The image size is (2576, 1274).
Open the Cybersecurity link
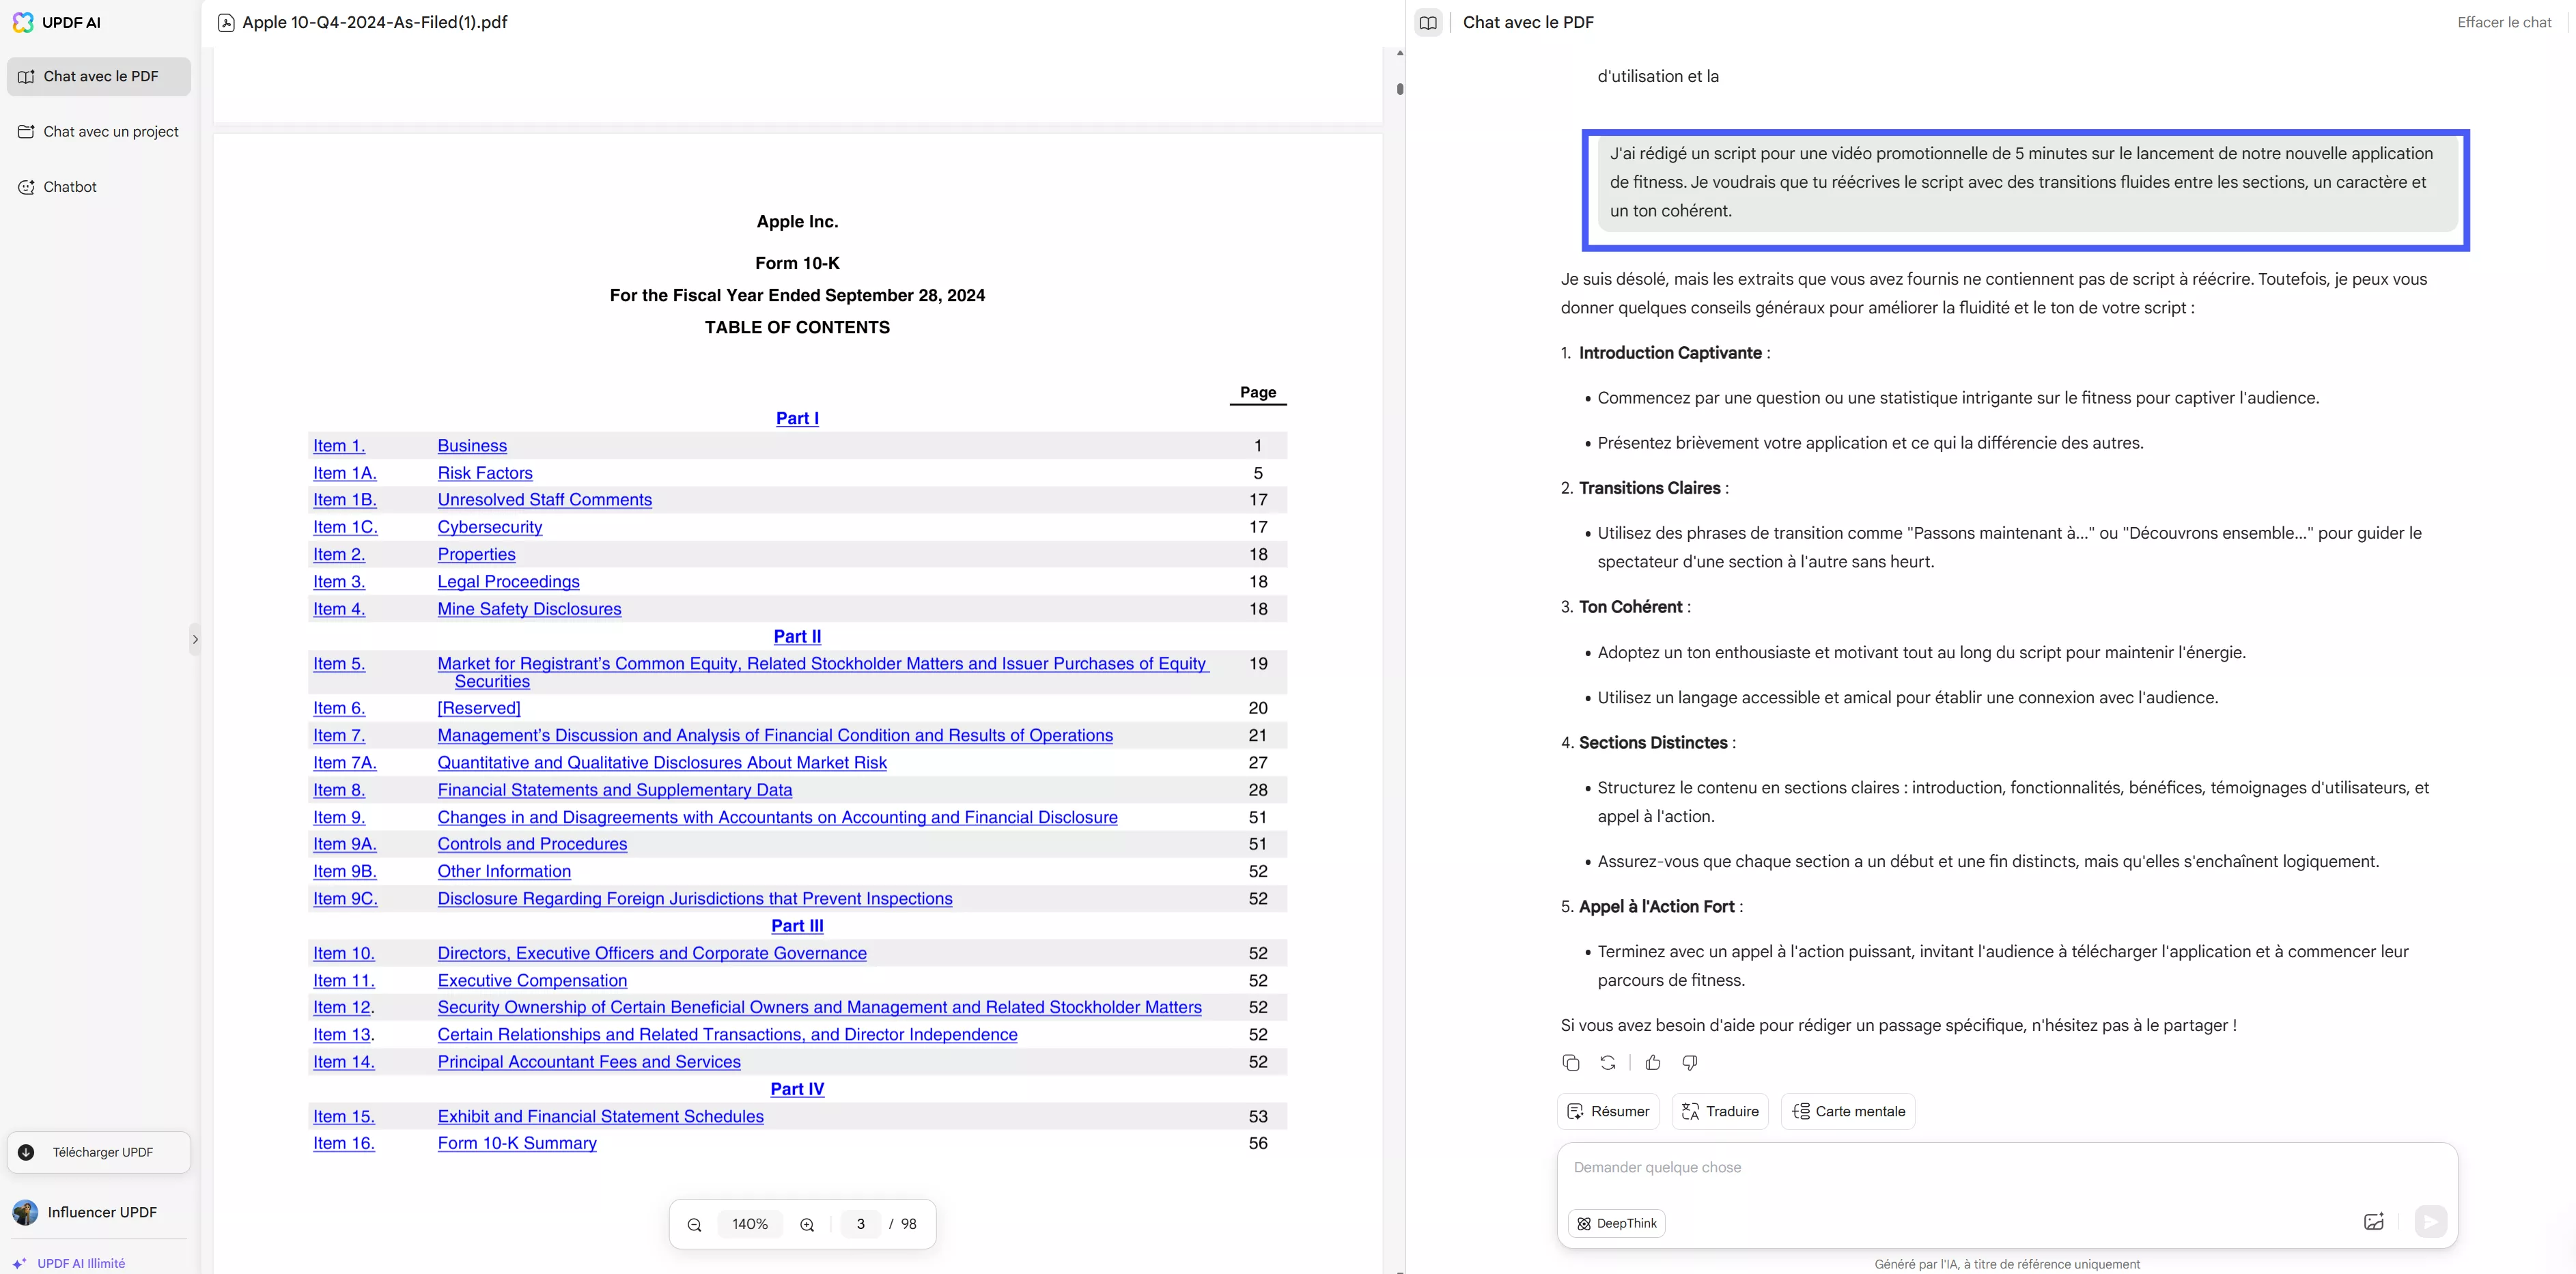click(490, 527)
